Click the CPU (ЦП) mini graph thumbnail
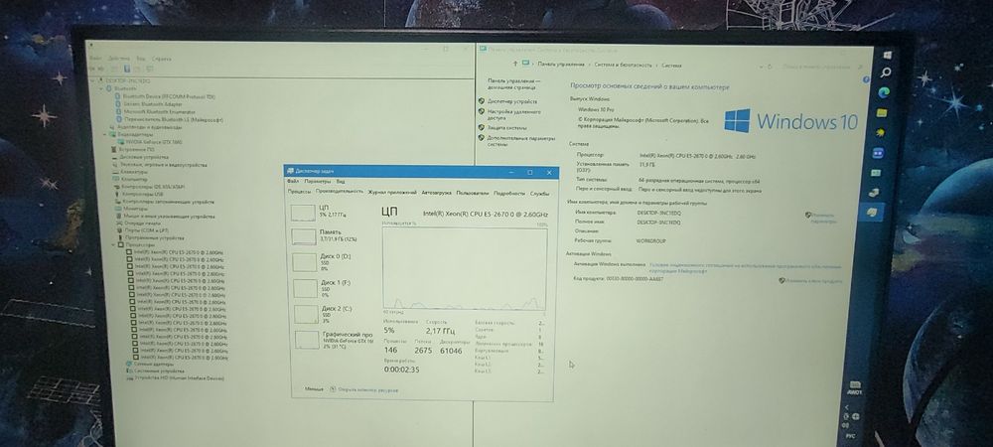The image size is (993, 447). tap(303, 213)
